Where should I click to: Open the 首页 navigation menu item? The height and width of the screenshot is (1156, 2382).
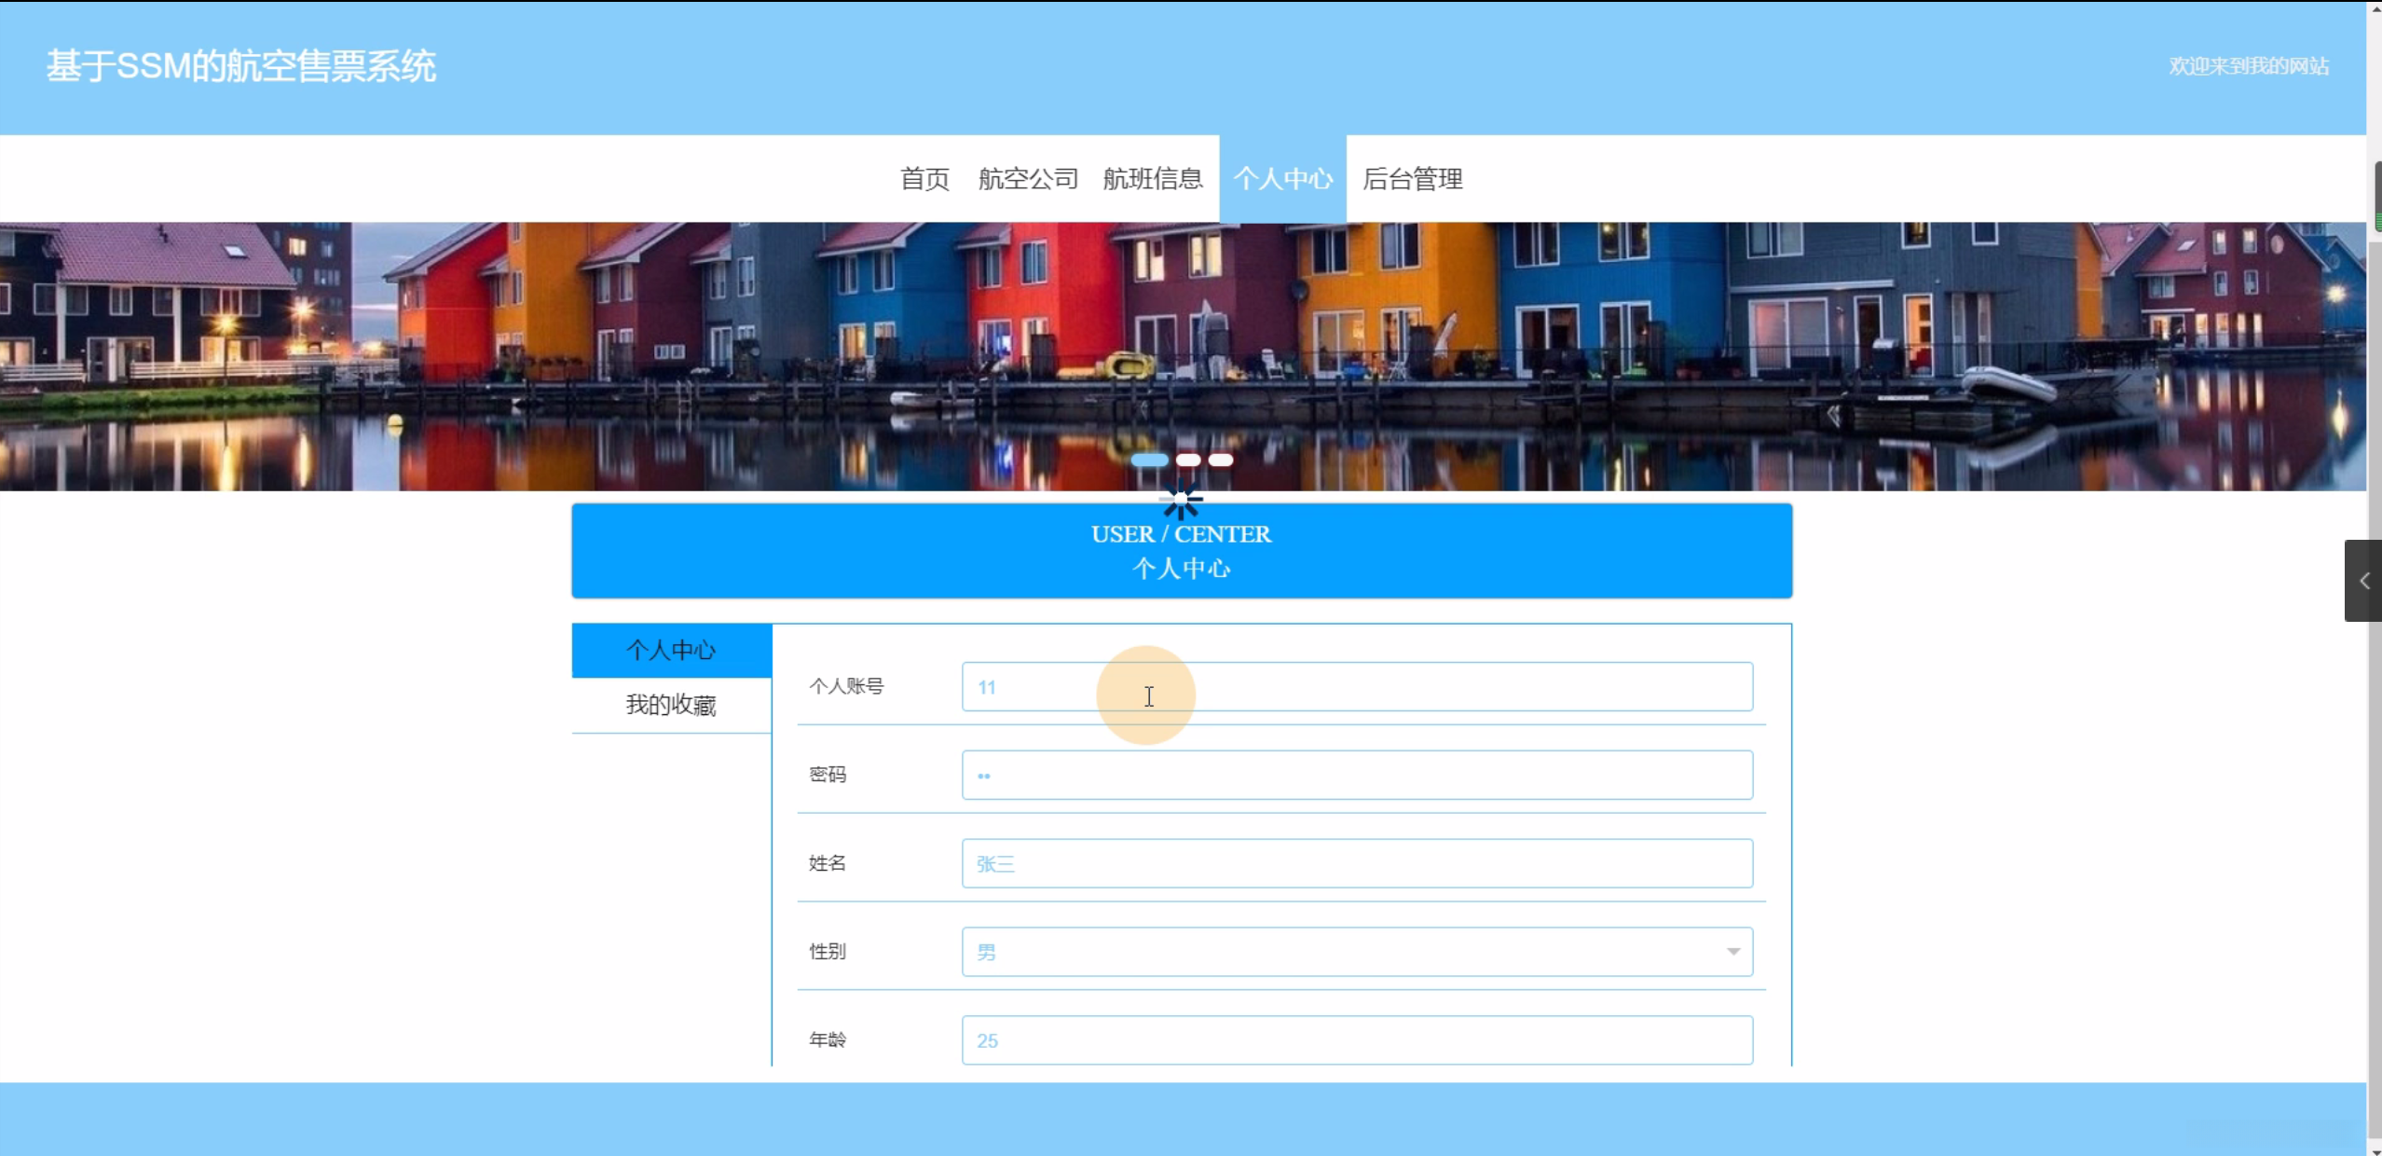tap(924, 178)
